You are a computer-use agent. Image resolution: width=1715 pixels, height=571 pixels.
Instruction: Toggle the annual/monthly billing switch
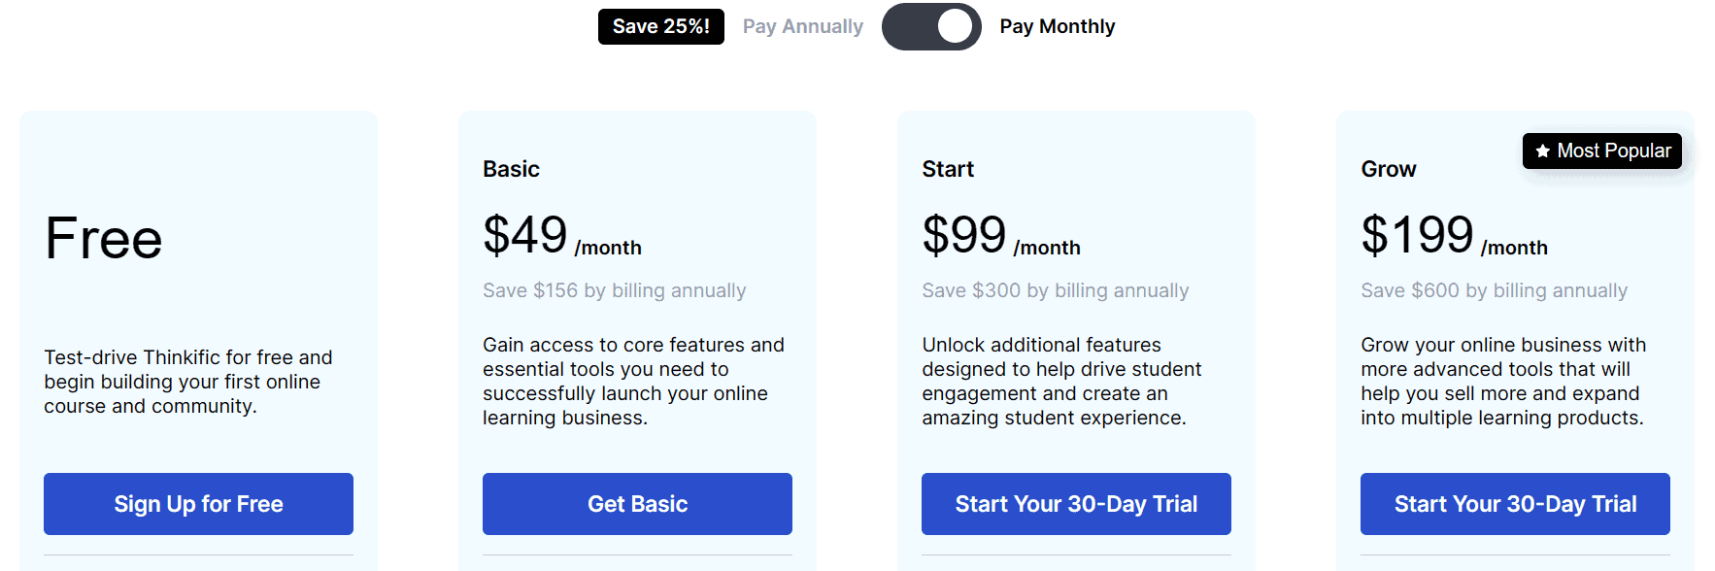[930, 26]
